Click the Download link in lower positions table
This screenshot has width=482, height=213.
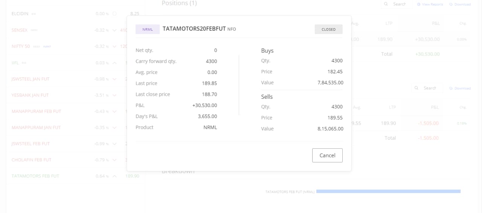pos(462,88)
